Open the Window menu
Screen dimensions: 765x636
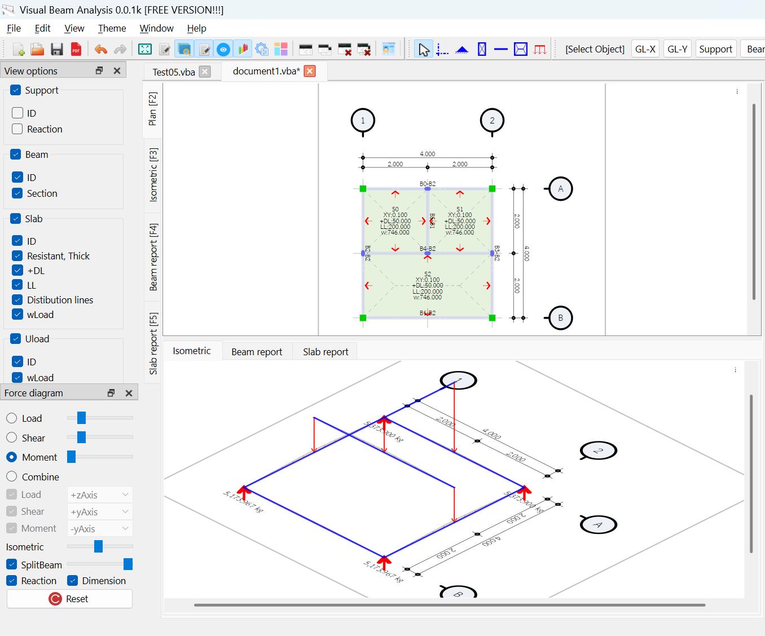point(156,28)
